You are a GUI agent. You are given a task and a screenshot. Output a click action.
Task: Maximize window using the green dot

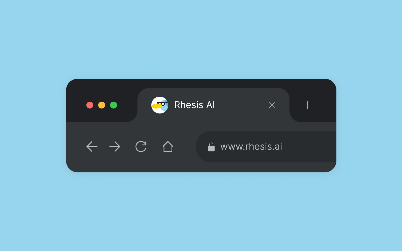(114, 105)
